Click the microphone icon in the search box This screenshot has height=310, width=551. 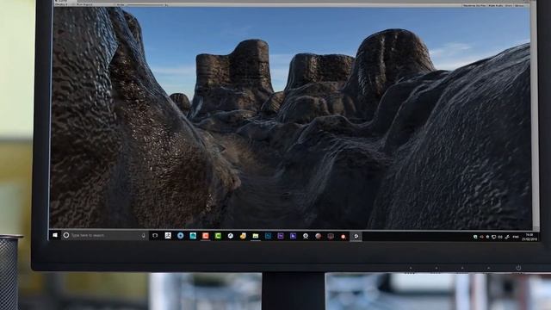coord(143,235)
